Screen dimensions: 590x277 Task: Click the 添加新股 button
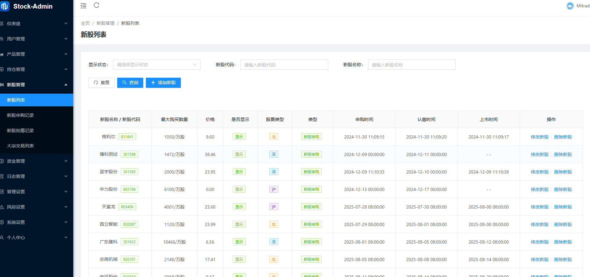click(163, 83)
